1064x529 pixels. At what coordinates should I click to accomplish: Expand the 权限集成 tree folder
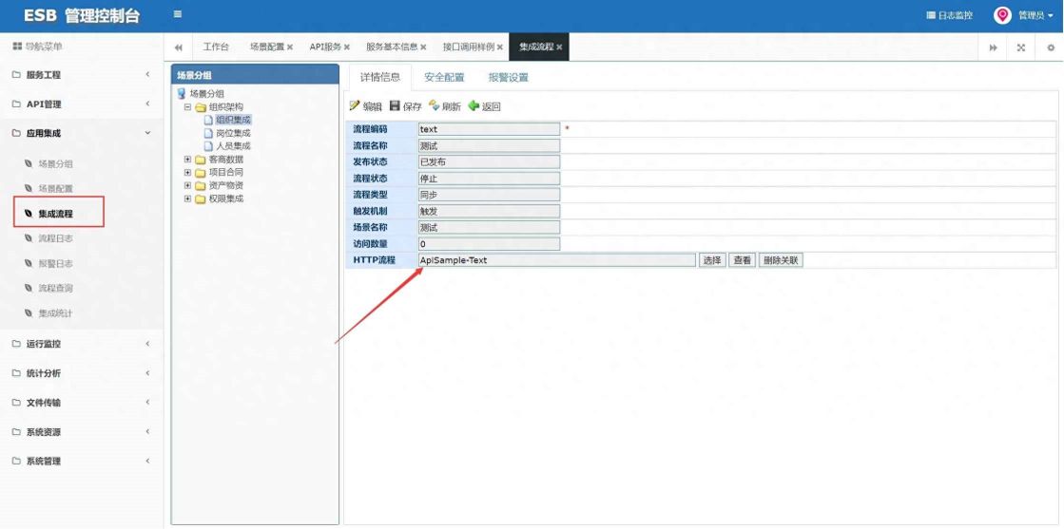pyautogui.click(x=187, y=198)
